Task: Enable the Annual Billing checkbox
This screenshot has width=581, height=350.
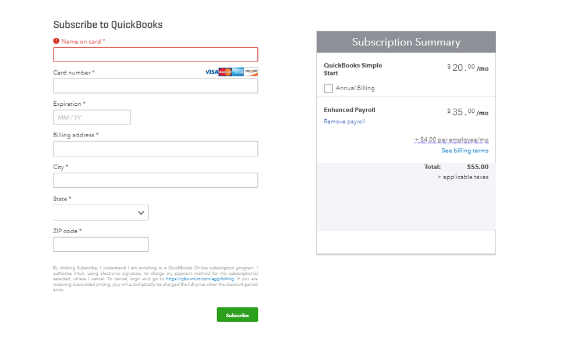Action: coord(328,88)
